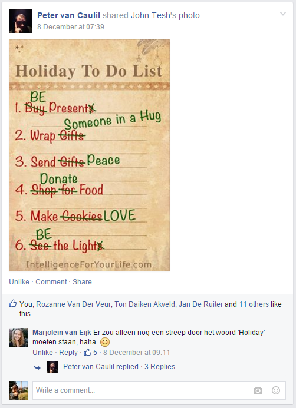This screenshot has height=408, width=296.
Task: Share this post
Action: click(x=82, y=282)
